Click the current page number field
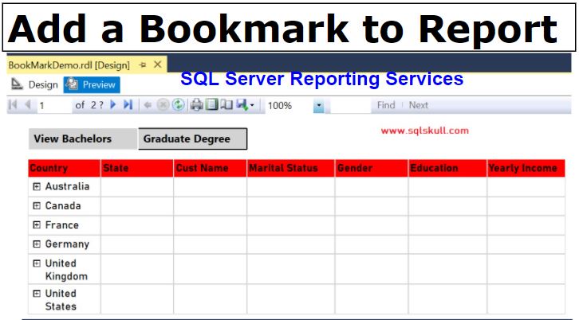 coord(54,105)
